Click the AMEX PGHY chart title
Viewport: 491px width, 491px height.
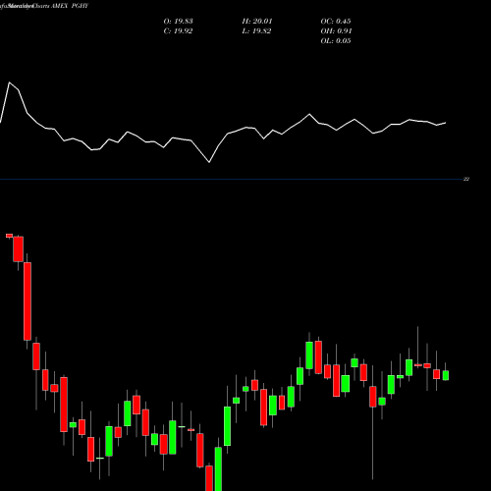[70, 6]
